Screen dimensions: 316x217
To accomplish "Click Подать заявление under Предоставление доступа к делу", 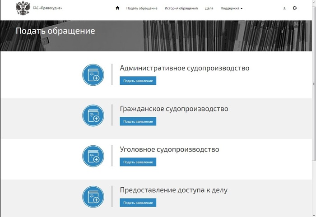I will pyautogui.click(x=138, y=203).
